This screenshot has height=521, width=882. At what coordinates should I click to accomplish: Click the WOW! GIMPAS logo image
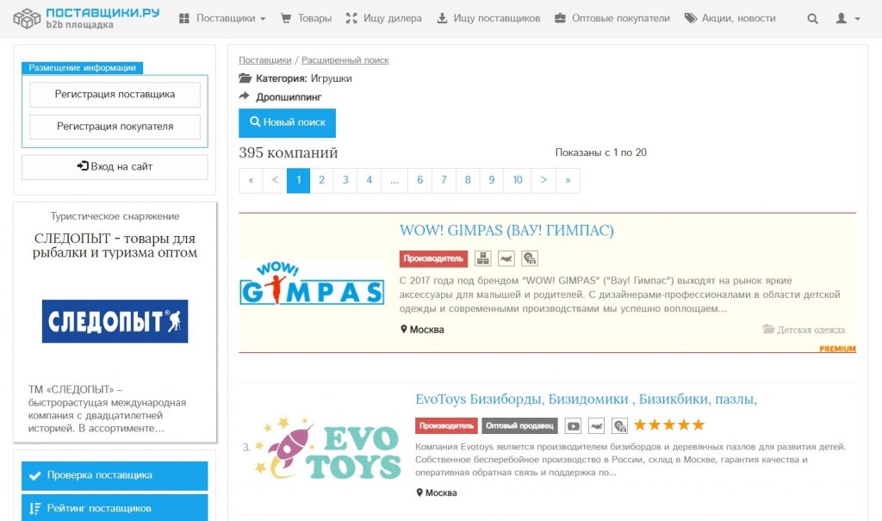(x=312, y=283)
